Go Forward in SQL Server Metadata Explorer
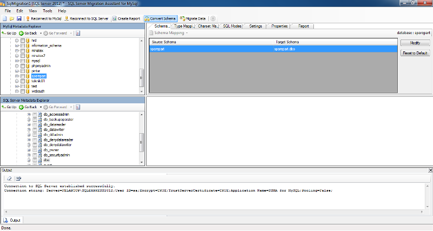Image resolution: width=433 pixels, height=231 pixels. click(x=55, y=107)
